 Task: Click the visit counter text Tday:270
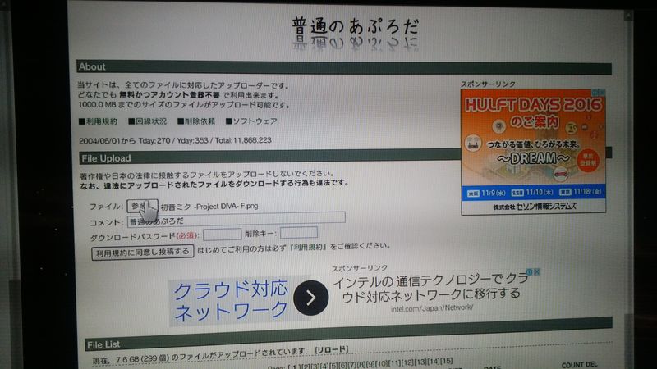pyautogui.click(x=154, y=140)
